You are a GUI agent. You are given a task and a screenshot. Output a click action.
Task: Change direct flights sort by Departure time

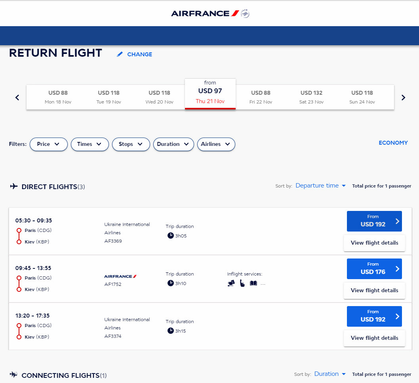(321, 186)
